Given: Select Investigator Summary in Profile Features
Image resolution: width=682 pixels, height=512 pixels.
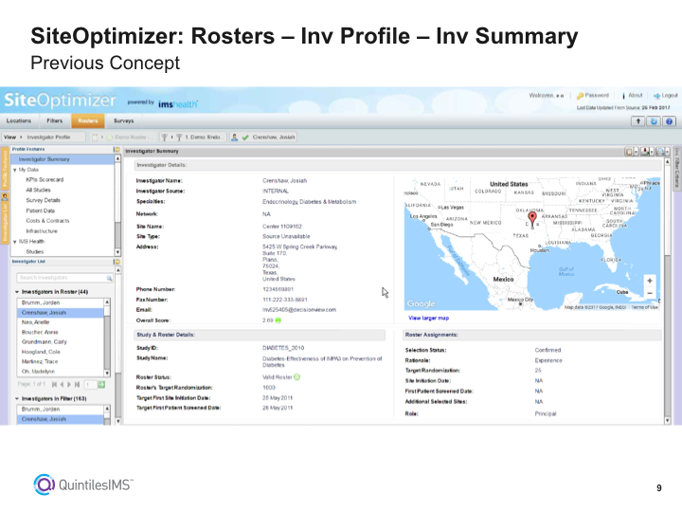Looking at the screenshot, I should (63, 159).
